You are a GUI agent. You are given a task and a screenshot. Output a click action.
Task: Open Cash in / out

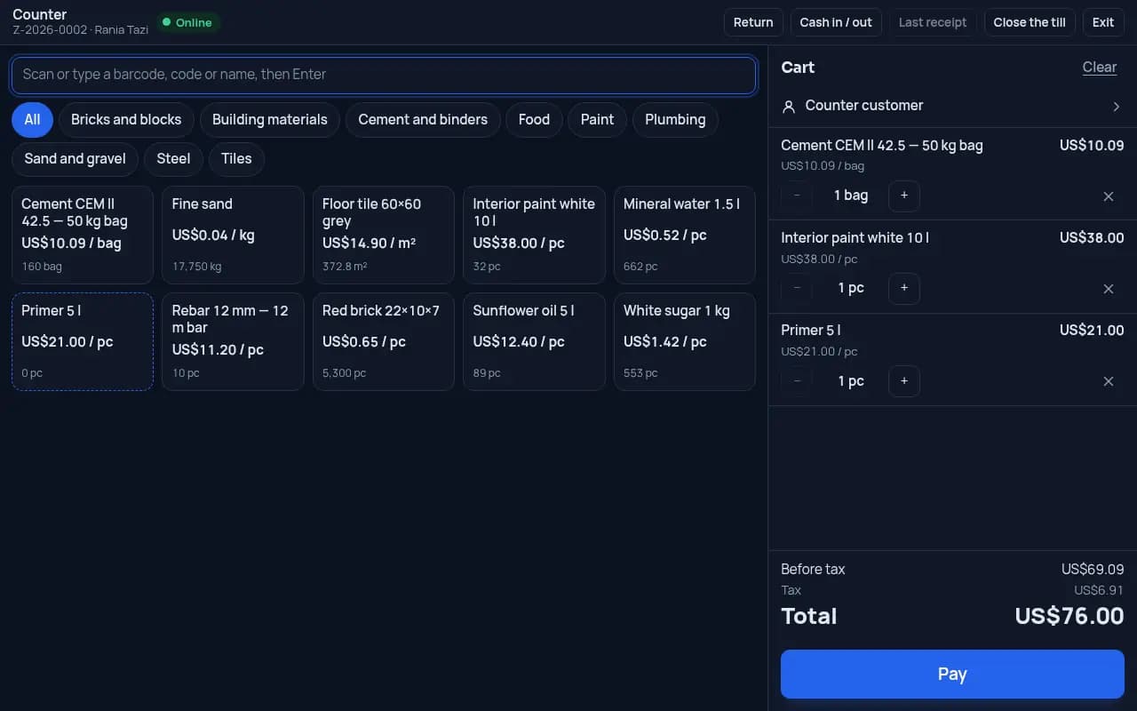[836, 22]
